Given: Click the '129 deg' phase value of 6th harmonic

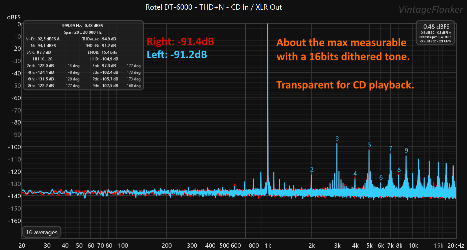Looking at the screenshot, I should click(73, 79).
